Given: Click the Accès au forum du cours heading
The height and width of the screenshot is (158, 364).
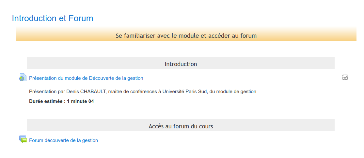Looking at the screenshot, I should pos(181,126).
